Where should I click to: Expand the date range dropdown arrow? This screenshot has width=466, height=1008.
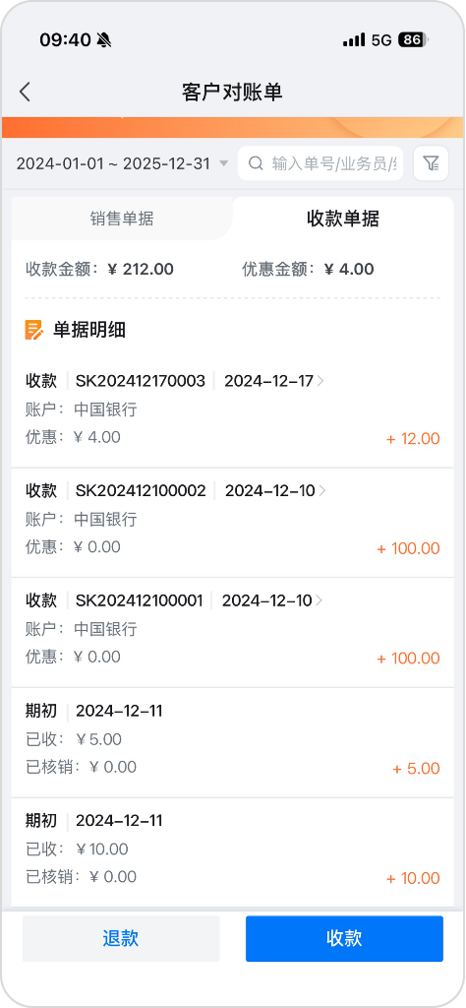(223, 163)
